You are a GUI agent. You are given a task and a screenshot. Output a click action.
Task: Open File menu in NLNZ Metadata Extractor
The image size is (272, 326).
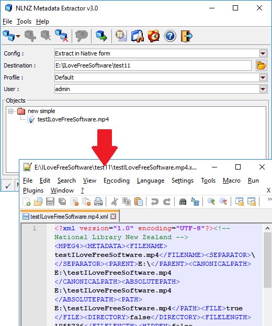click(x=7, y=21)
